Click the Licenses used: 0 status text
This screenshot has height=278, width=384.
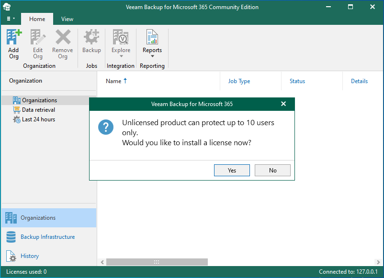tap(26, 272)
